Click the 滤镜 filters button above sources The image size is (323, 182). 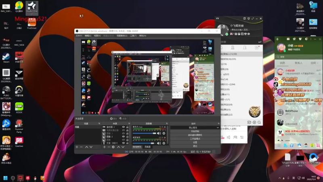pos(123,119)
